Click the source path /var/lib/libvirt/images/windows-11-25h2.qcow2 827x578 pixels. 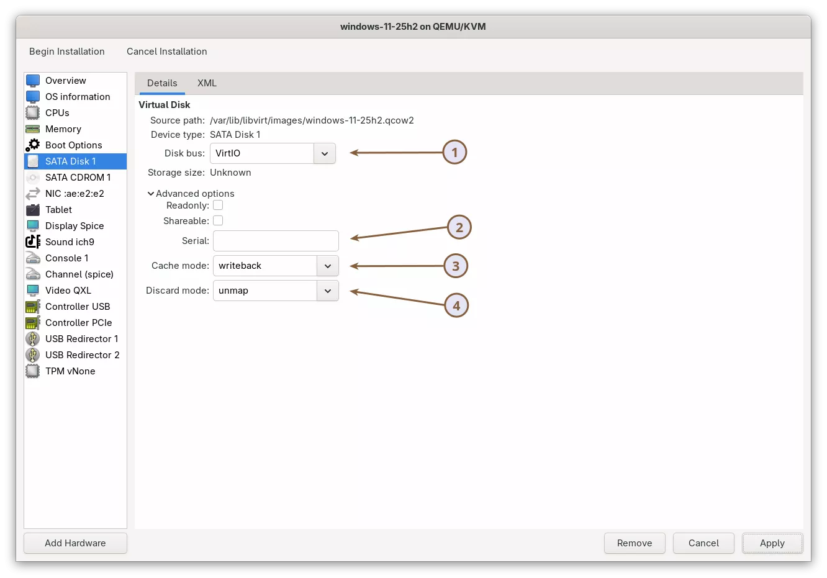tap(312, 120)
